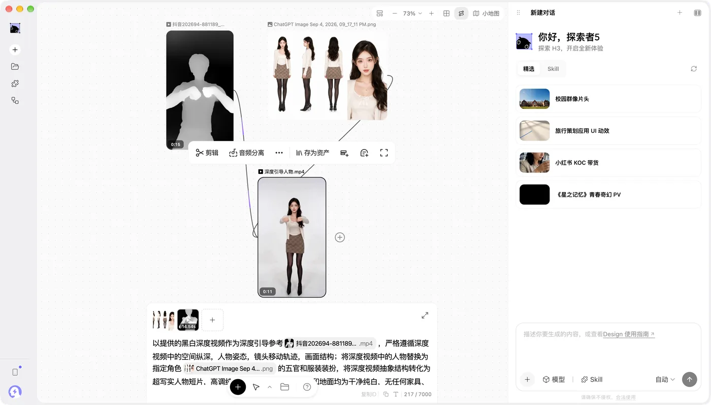Screen dimensions: 711x405
Task: Click the shapes icon in left sidebar
Action: (15, 100)
